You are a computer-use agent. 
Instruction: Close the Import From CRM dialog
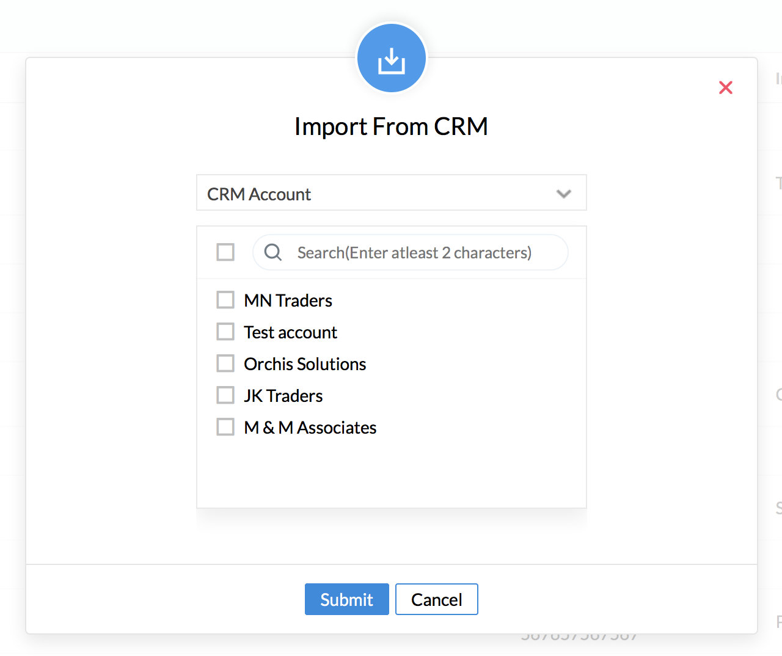pos(725,88)
